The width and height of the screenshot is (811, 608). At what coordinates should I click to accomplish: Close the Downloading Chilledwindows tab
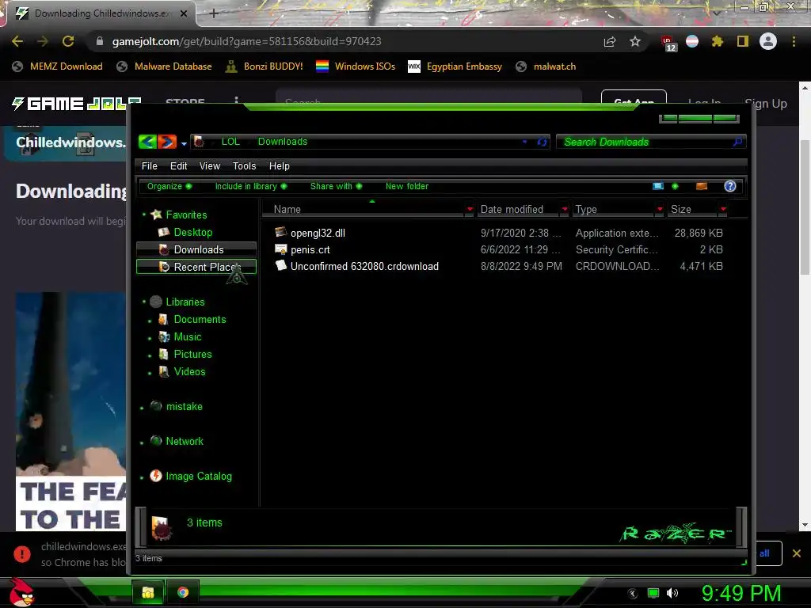184,13
